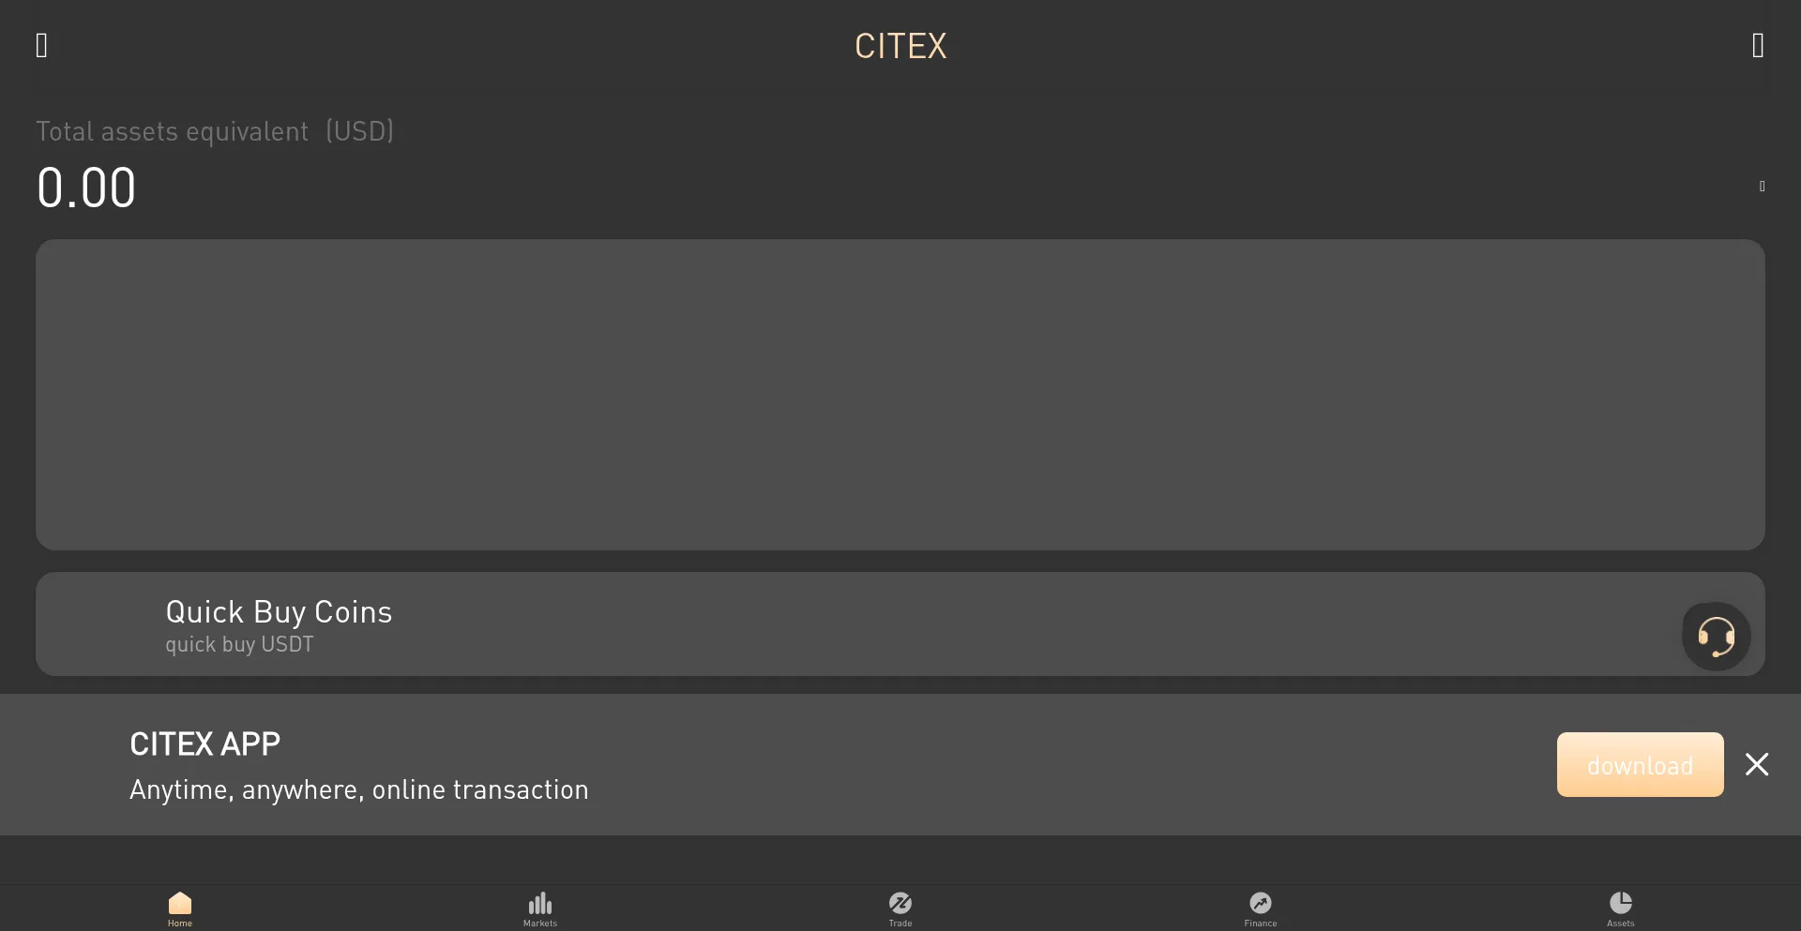Open notifications at top right
1801x931 pixels.
(x=1758, y=45)
